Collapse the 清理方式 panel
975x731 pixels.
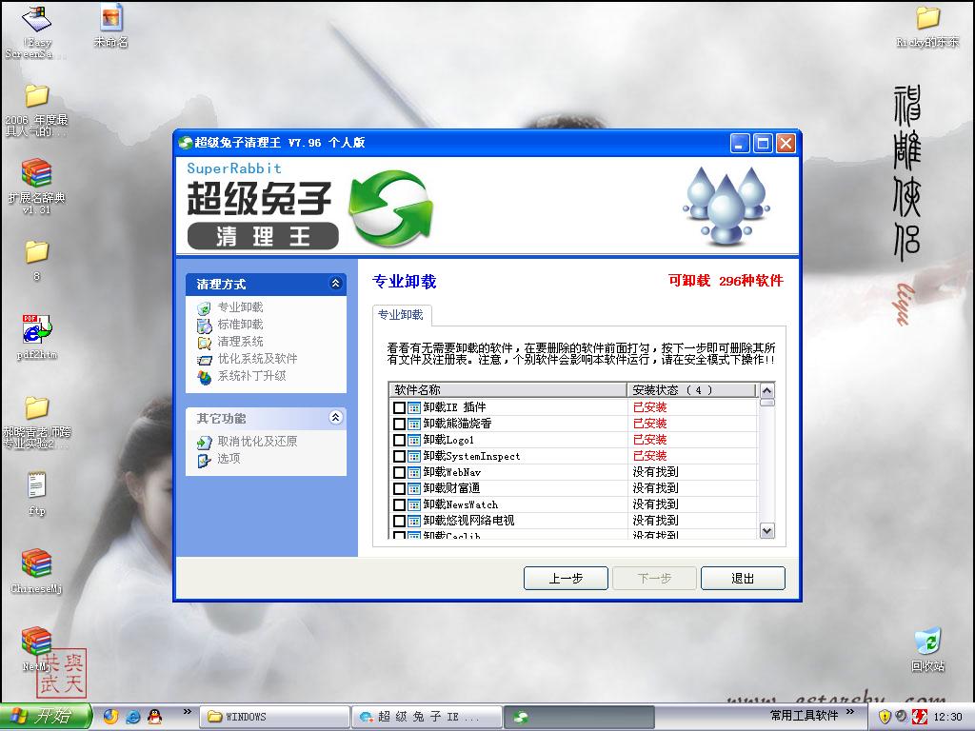336,284
